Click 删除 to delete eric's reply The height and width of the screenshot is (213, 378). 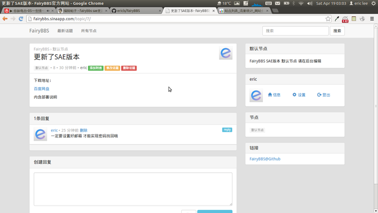tap(83, 130)
